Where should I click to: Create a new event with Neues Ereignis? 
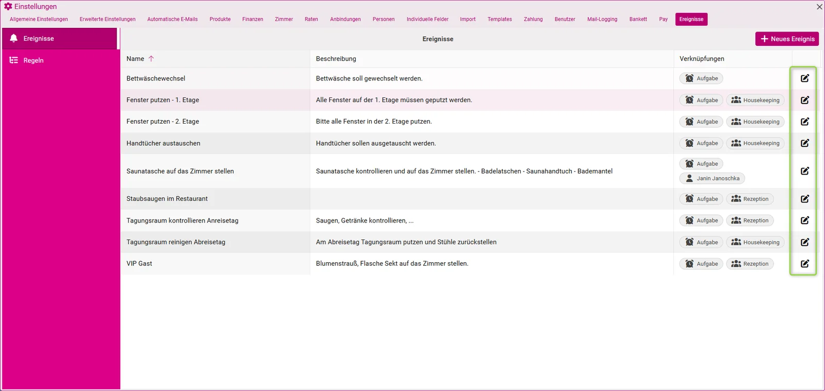pyautogui.click(x=787, y=39)
